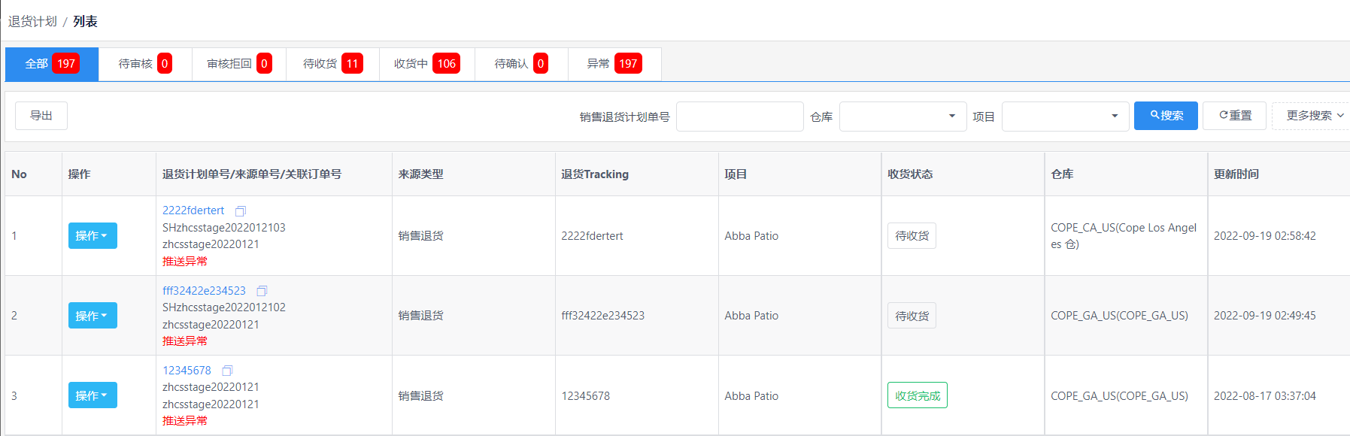Expand the 更多搜索 options
The image size is (1350, 436).
click(x=1314, y=116)
